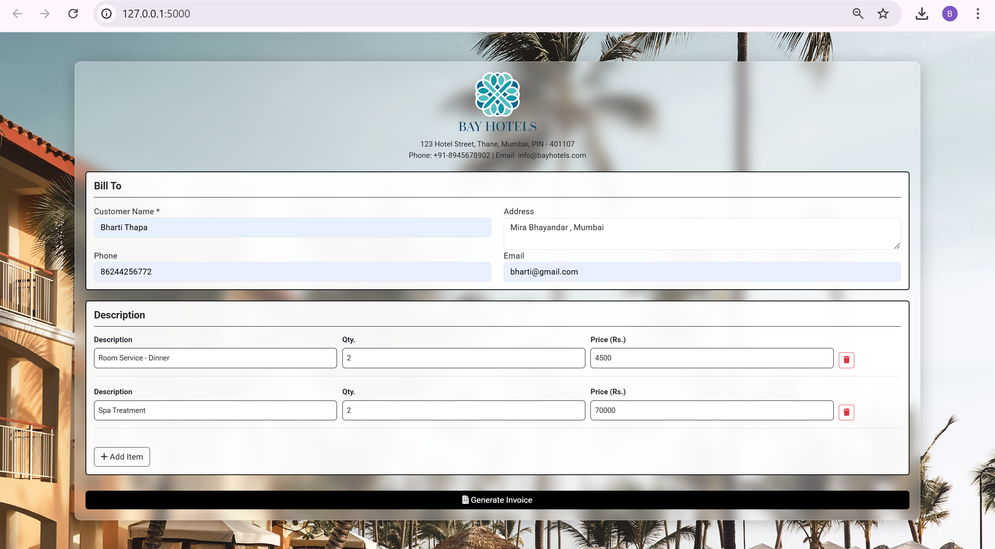Open the site information panel in address bar
The height and width of the screenshot is (549, 995).
pyautogui.click(x=106, y=13)
